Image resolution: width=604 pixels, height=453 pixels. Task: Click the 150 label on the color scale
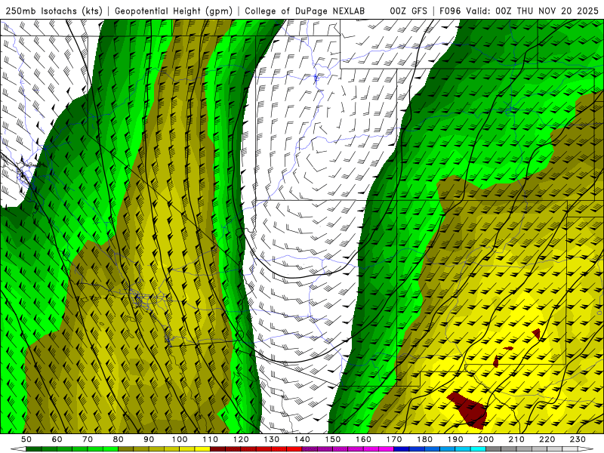(x=332, y=439)
